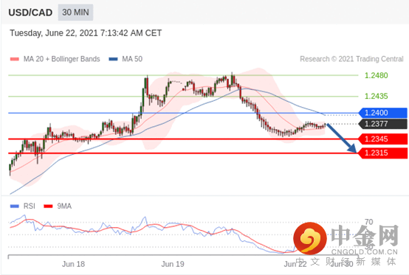Screen dimensions: 409x275
Task: Click the black 1.2377 current price tag
Action: click(x=382, y=124)
